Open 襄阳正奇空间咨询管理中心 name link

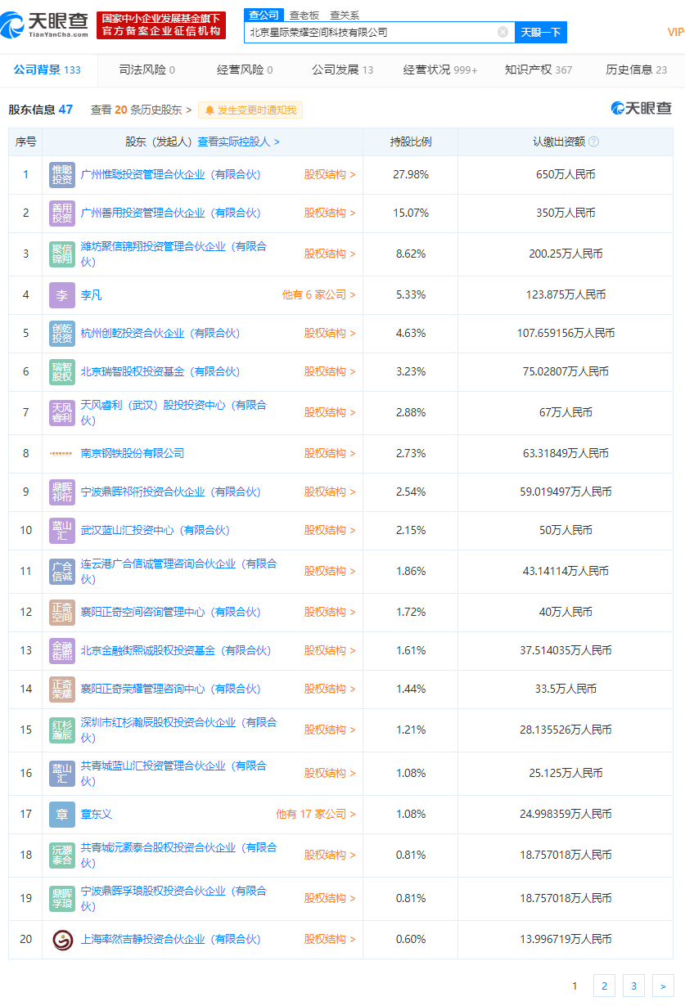pyautogui.click(x=170, y=612)
